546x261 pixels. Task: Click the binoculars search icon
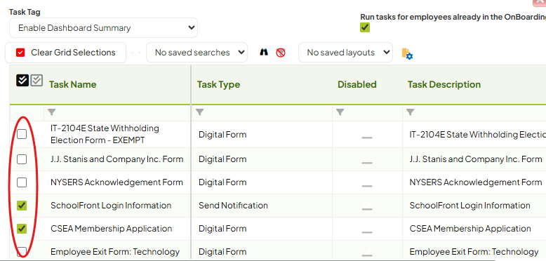pyautogui.click(x=264, y=52)
